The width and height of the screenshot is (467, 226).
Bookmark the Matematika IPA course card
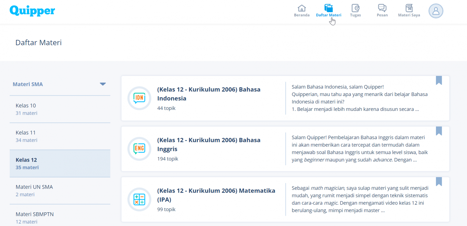click(x=439, y=181)
